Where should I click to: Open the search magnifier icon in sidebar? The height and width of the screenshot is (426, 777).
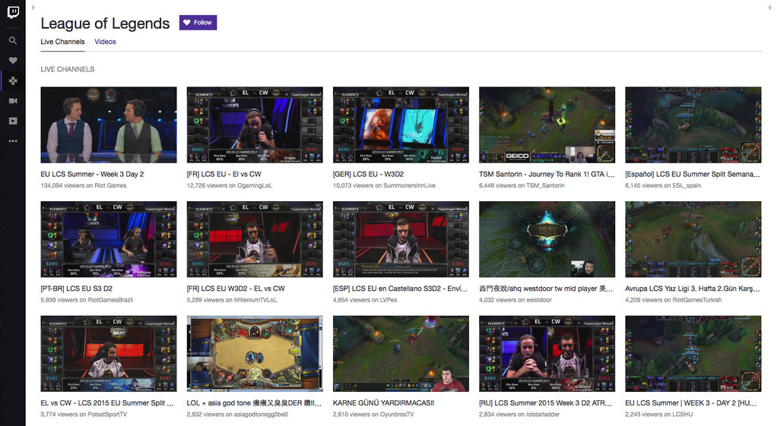click(x=13, y=40)
